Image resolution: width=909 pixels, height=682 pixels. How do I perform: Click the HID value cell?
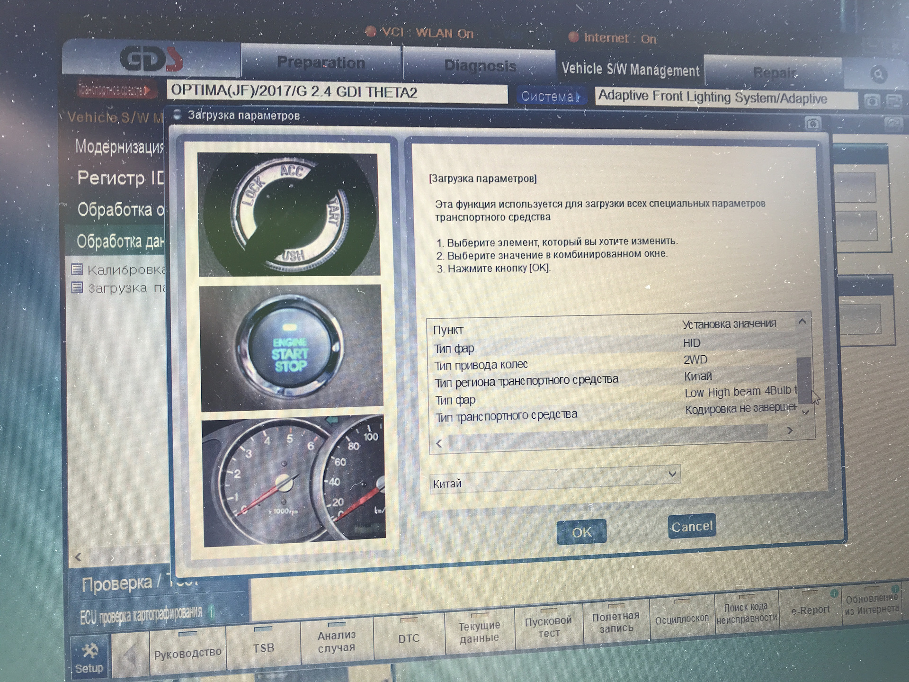[x=692, y=343]
